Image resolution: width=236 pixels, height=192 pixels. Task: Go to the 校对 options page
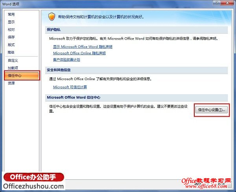11,29
